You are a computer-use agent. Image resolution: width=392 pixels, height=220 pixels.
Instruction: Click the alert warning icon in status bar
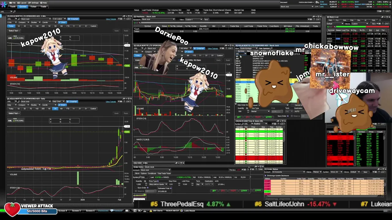pyautogui.click(x=151, y=211)
